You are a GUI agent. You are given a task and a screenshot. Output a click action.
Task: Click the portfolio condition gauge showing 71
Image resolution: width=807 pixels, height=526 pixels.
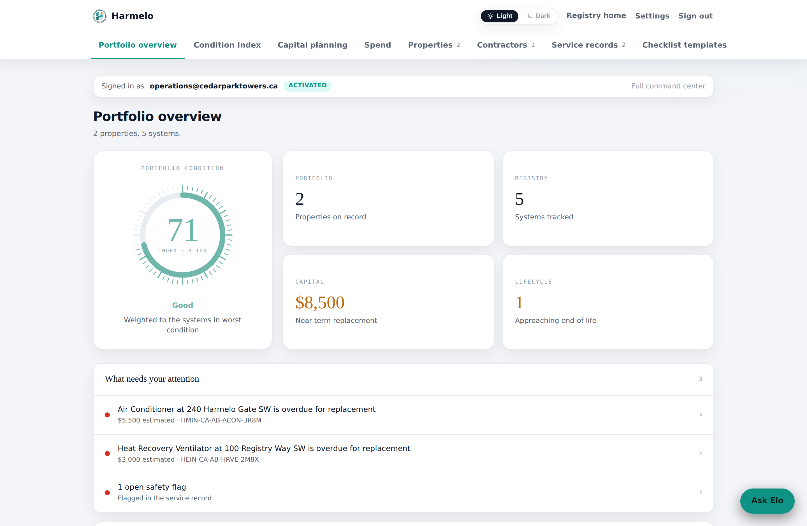(182, 235)
